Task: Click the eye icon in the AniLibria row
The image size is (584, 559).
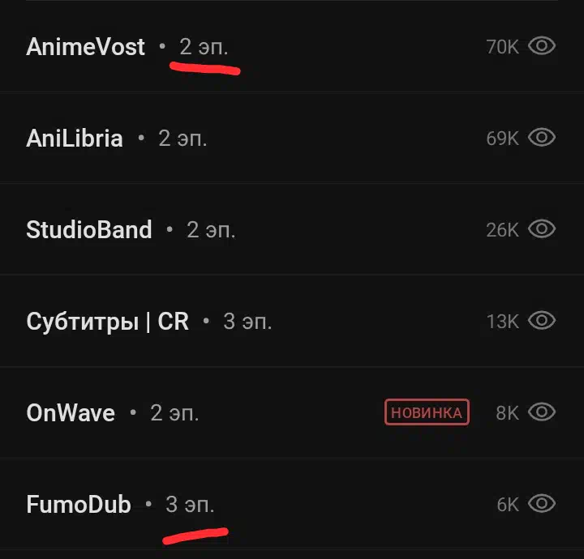Action: tap(542, 138)
